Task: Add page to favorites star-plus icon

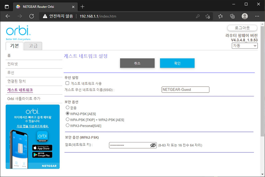Action: [208, 16]
